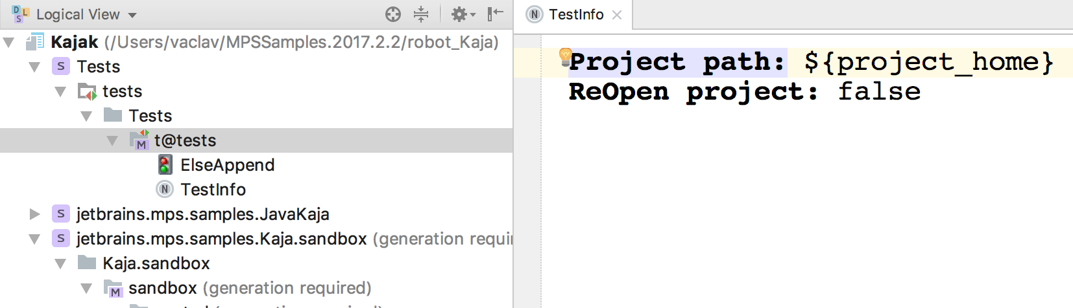Collapse the t@tests model node
Viewport: 1073px width, 308px height.
point(112,140)
